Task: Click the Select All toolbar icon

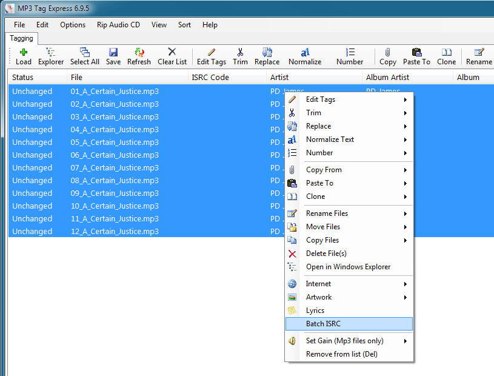Action: coord(85,56)
